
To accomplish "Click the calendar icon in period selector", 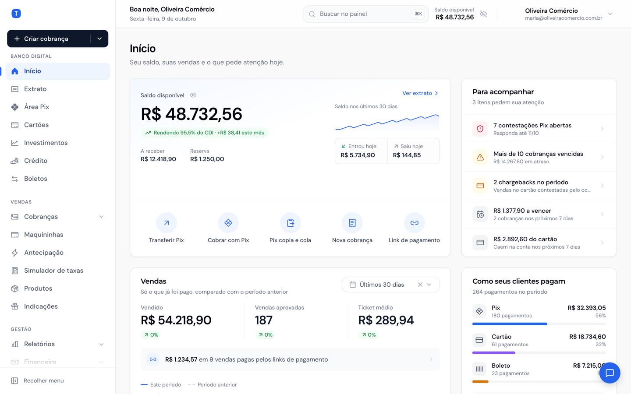I will point(352,285).
